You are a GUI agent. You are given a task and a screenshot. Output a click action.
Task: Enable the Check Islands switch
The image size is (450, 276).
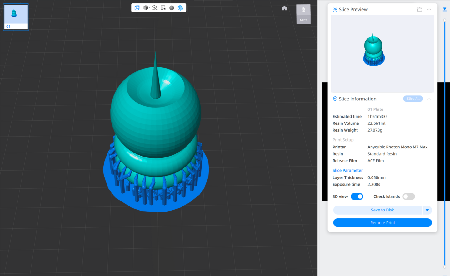[408, 196]
